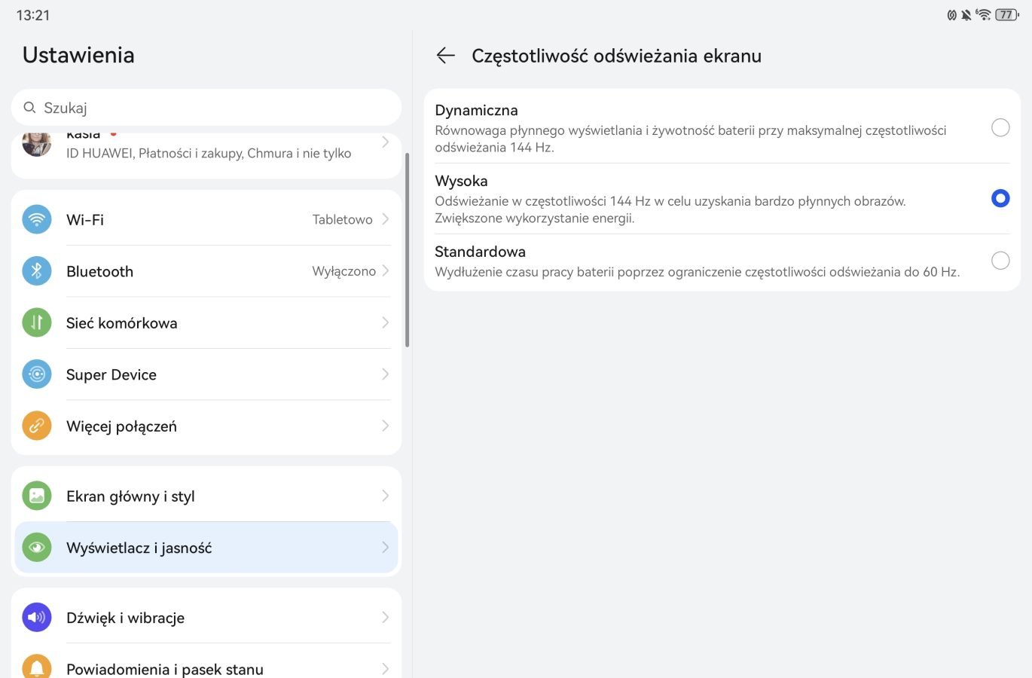The image size is (1032, 678).
Task: Tap the Tabletowo network name
Action: click(343, 219)
